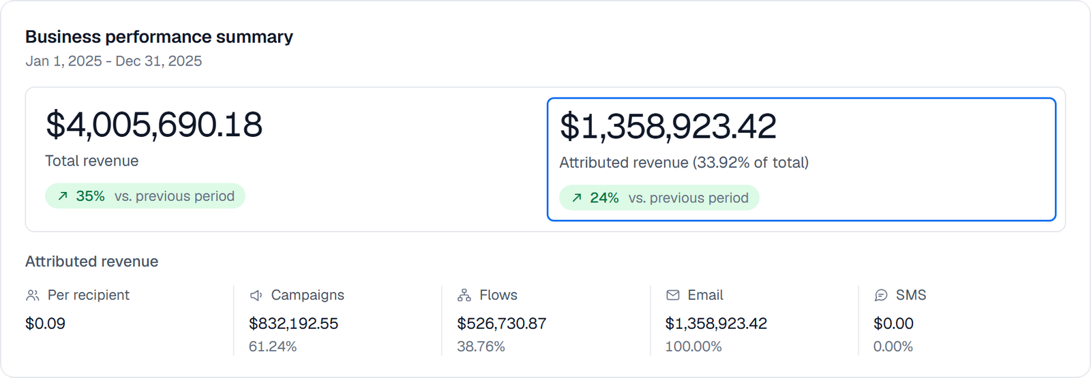1091x378 pixels.
Task: Click the $0.09 per recipient value
Action: [x=45, y=324]
